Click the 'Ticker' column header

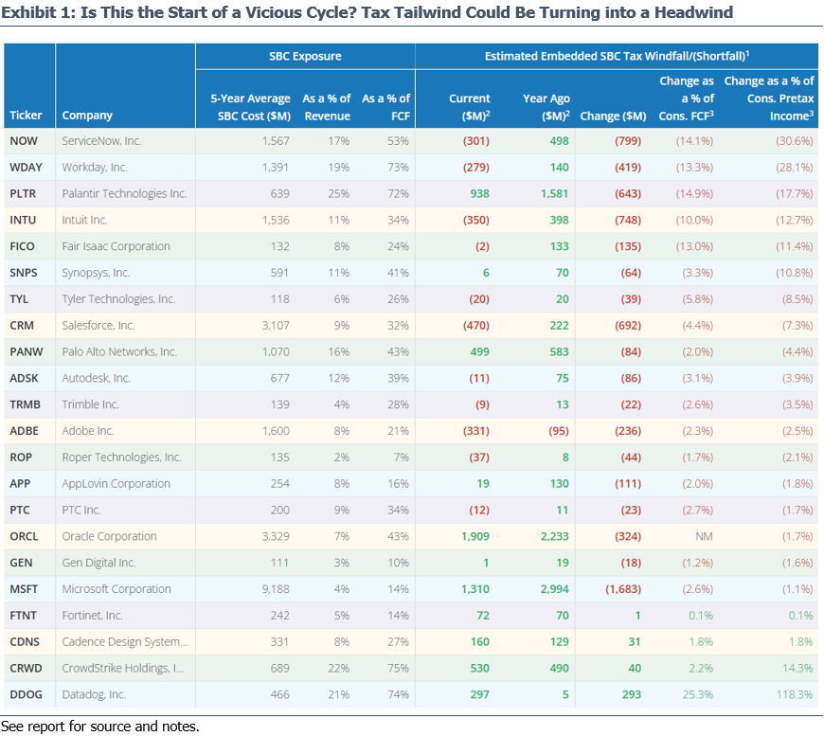[26, 116]
